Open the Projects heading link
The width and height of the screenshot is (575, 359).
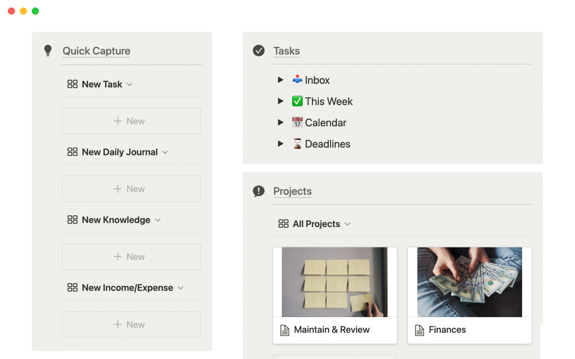click(292, 191)
